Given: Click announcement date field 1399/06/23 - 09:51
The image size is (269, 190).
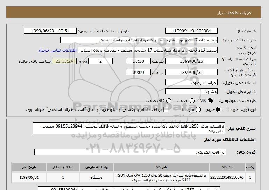Looking at the screenshot, I should pyautogui.click(x=50, y=31).
